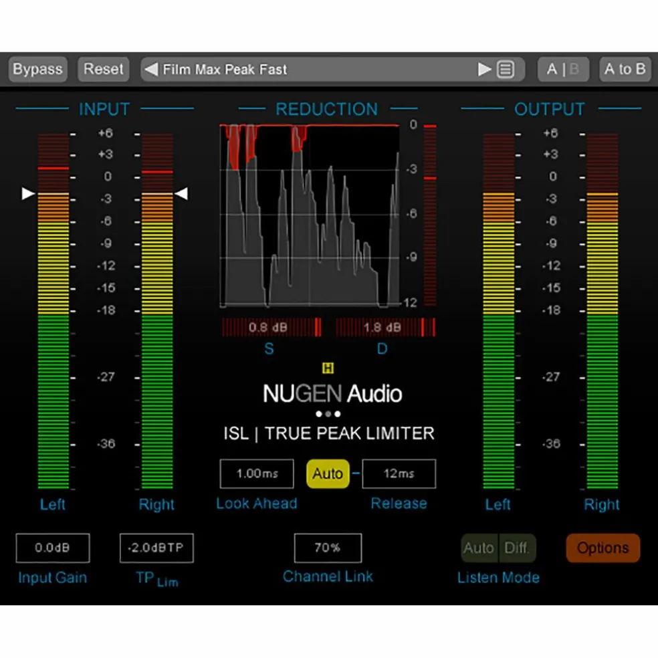This screenshot has height=658, width=658.
Task: Toggle the A | B comparison
Action: coord(563,70)
